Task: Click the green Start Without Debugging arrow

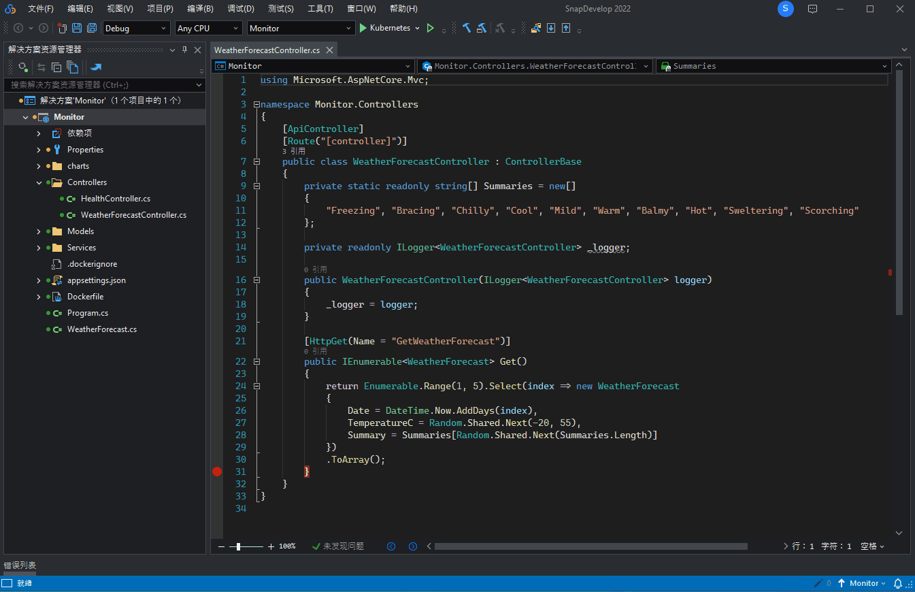Action: pos(430,28)
